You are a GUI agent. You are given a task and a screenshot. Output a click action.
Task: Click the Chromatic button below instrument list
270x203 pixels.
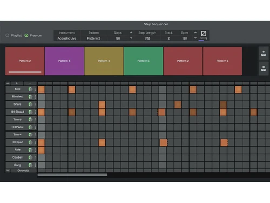tap(23, 171)
